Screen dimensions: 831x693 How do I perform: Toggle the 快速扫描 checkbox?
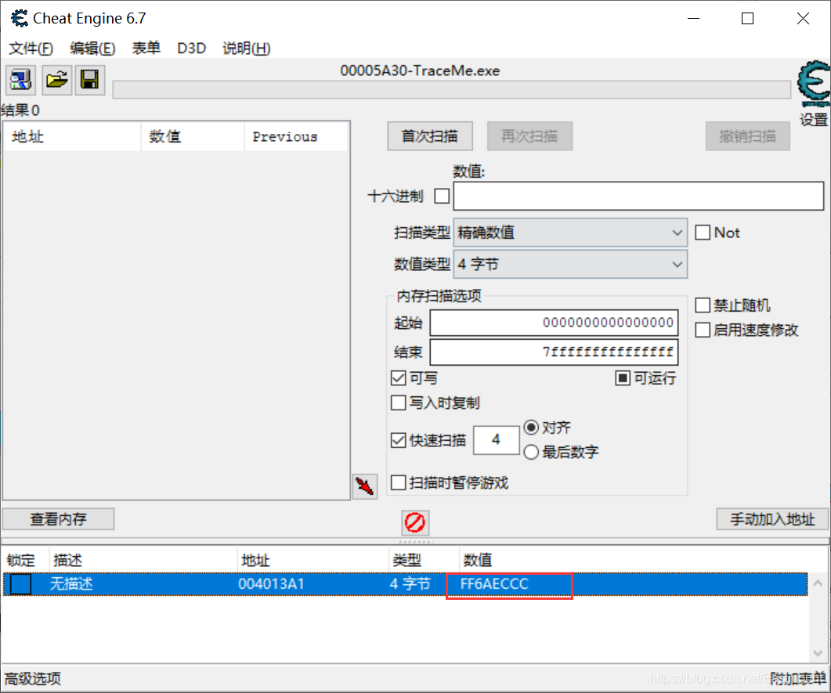click(x=398, y=440)
